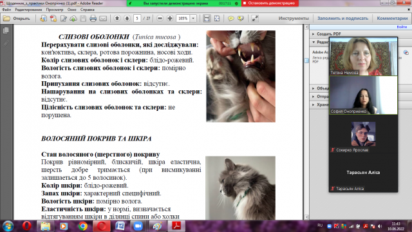The height and width of the screenshot is (232, 412).
Task: Zoom out with the minus icon
Action: [160, 18]
